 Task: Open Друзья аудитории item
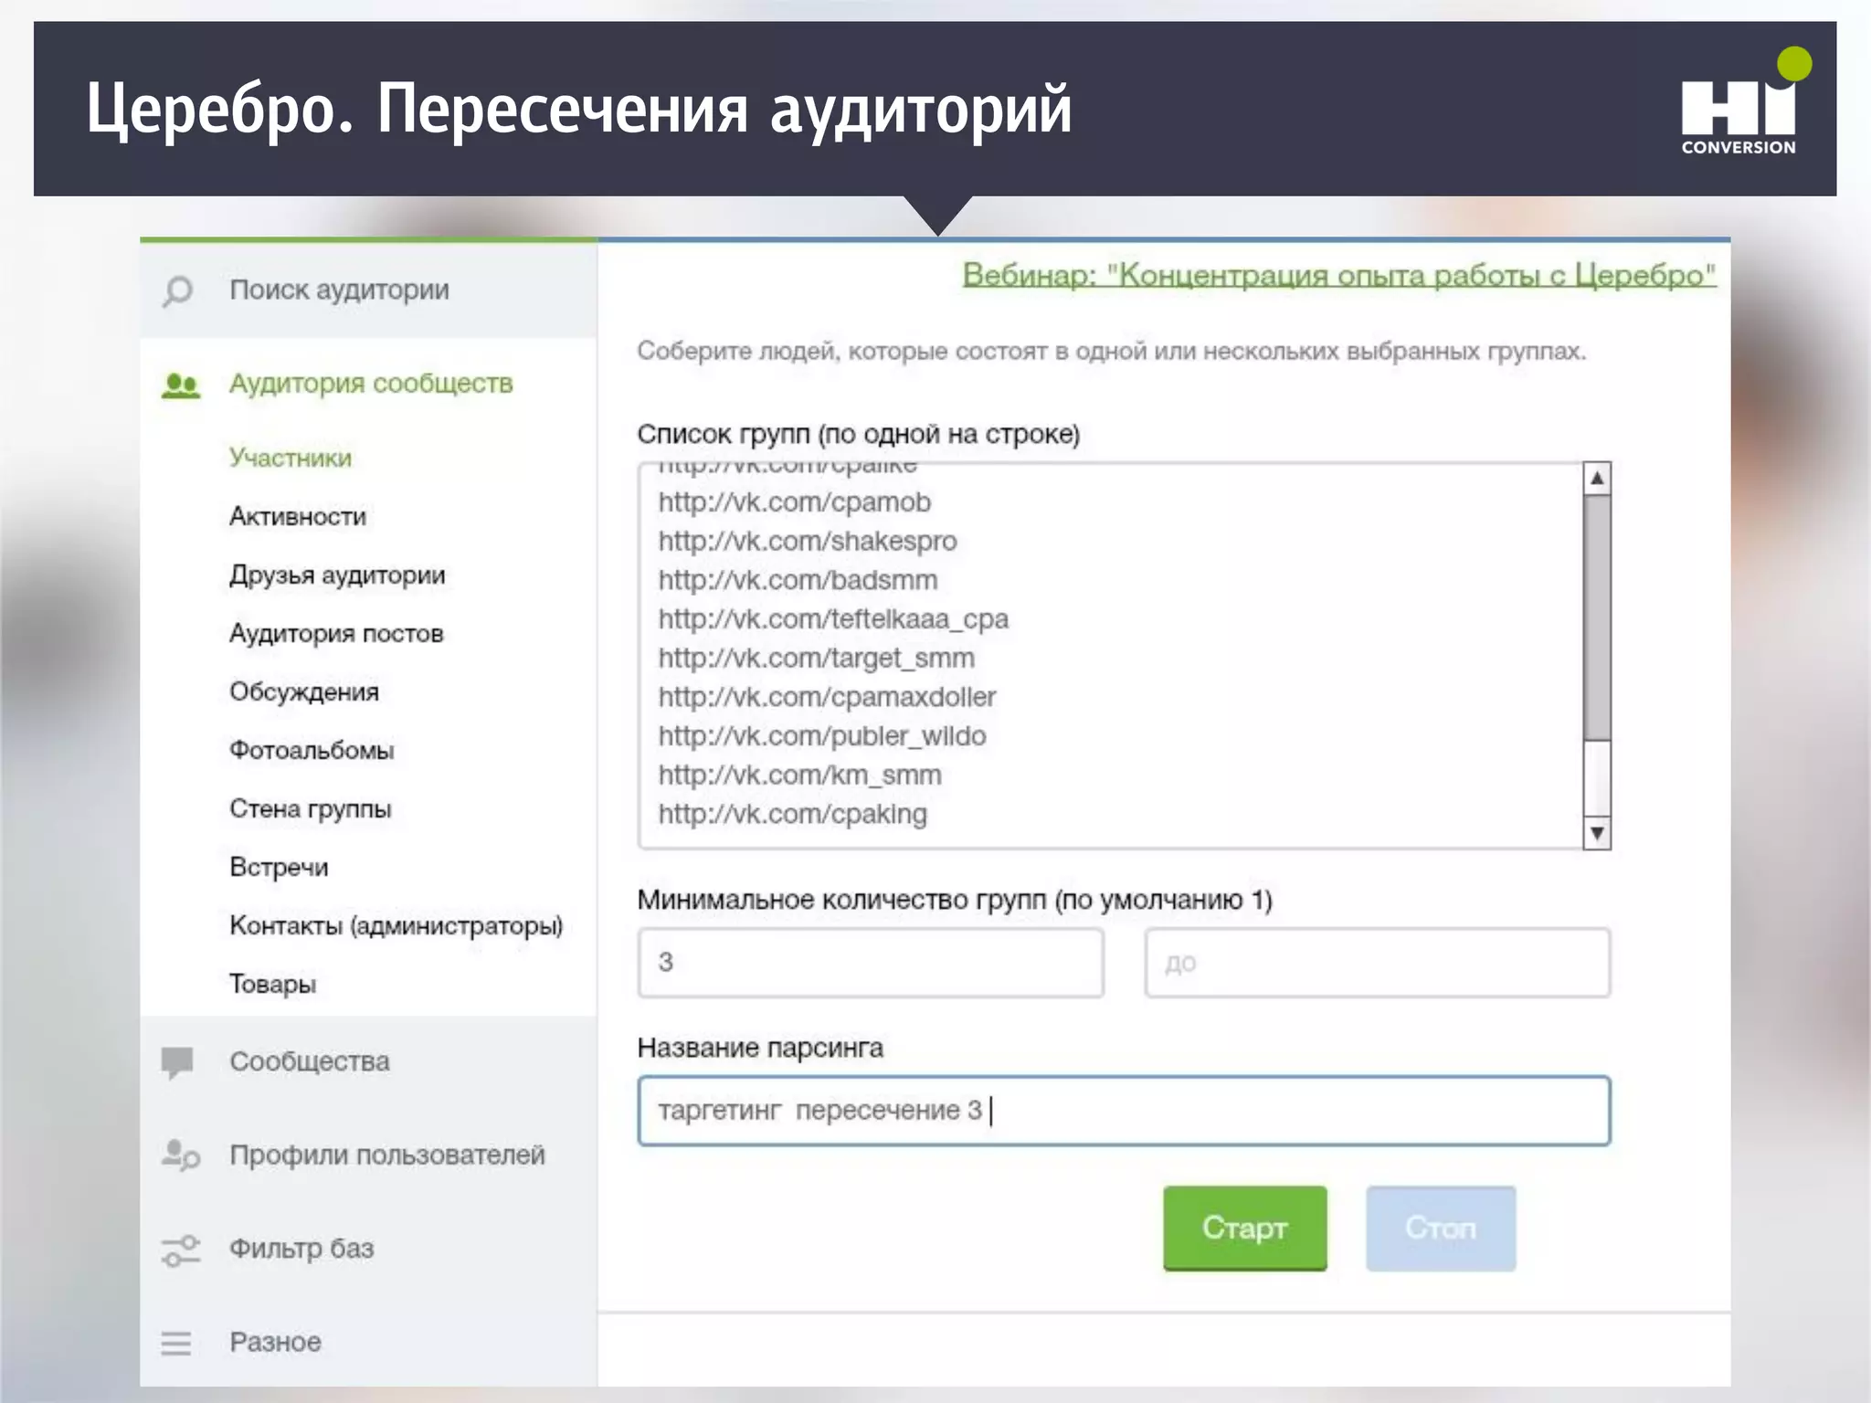pos(337,575)
